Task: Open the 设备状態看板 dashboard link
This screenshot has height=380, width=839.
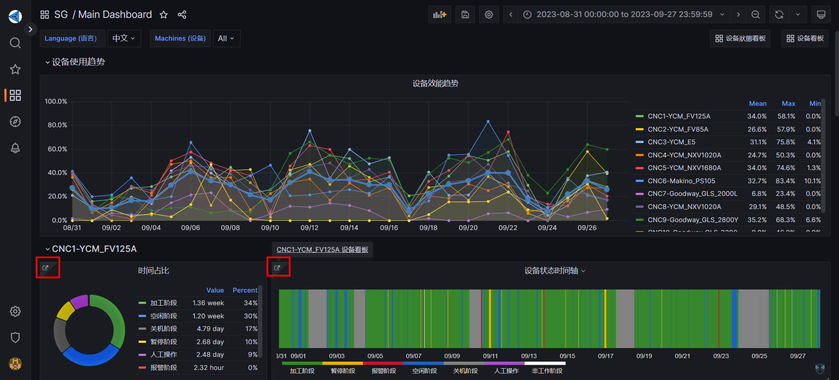Action: [x=740, y=38]
